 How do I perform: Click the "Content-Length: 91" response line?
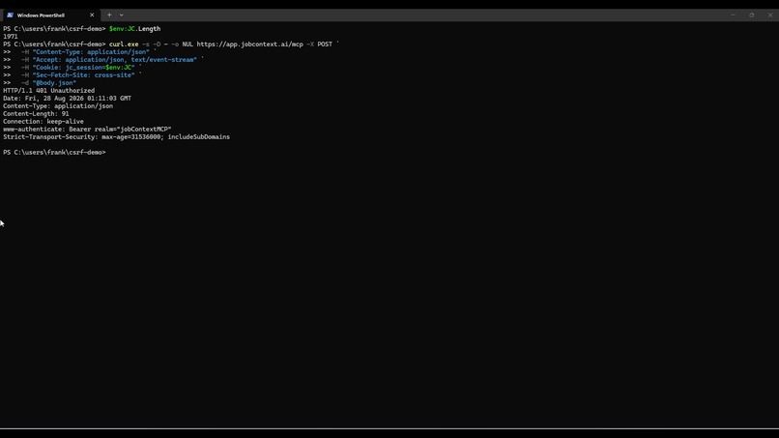click(36, 114)
